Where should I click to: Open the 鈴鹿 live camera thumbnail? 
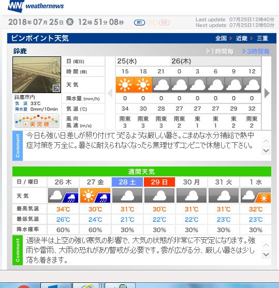click(x=37, y=74)
